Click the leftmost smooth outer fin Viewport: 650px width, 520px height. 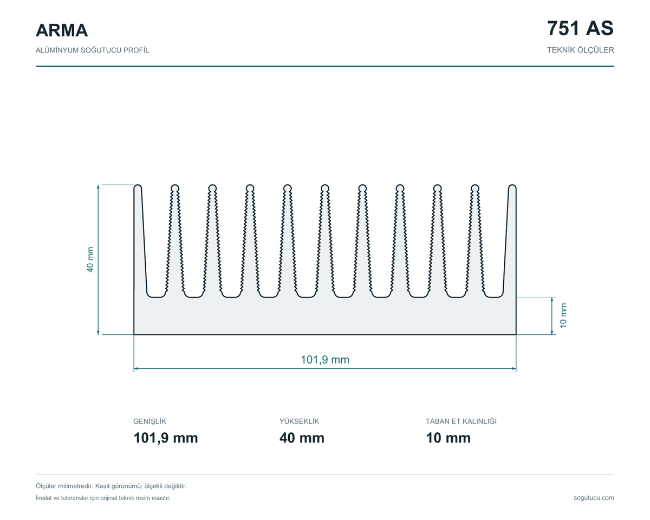pos(140,241)
